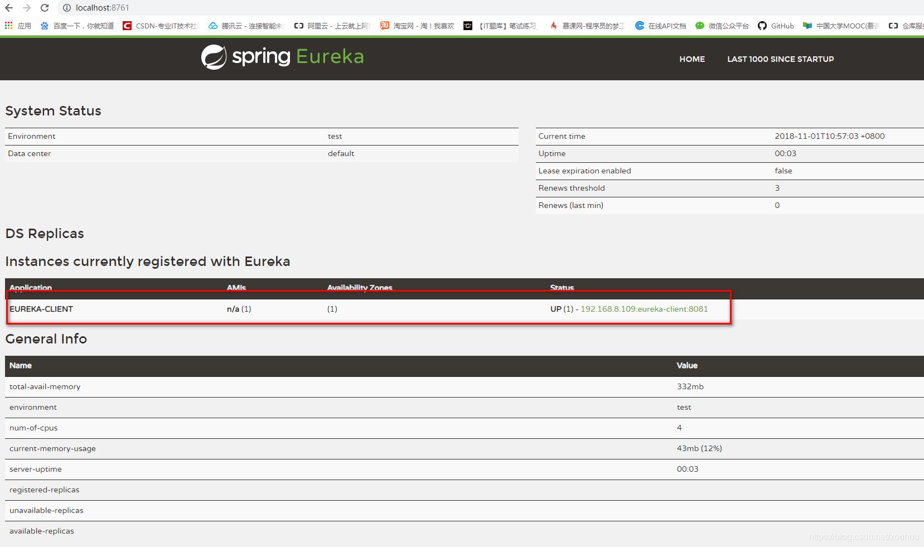Open the 192.168.8.109:eureka-client:8081 instance link

644,309
